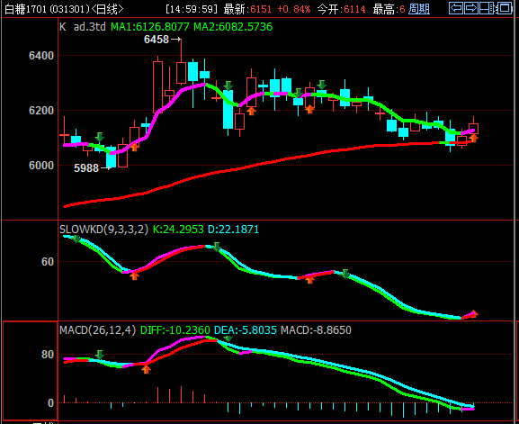Click the 最新:6151 latest price
This screenshot has height=424, width=519.
pyautogui.click(x=247, y=9)
